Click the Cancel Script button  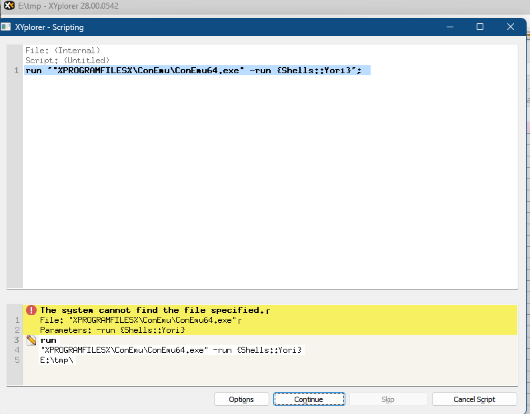(x=474, y=399)
